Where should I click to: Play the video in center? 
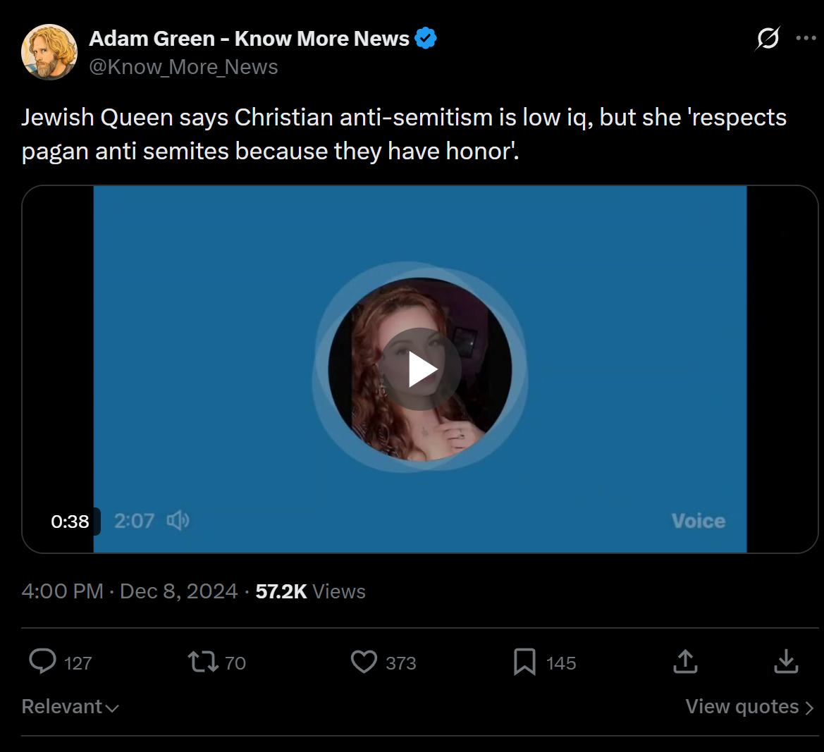[x=420, y=369]
